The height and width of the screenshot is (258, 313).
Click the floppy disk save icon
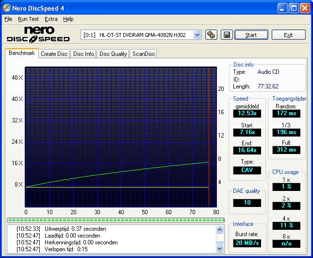[226, 34]
